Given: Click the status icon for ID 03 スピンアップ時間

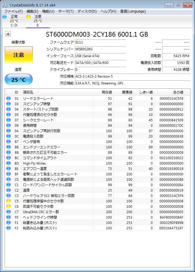Looking at the screenshot, I should pos(9,104).
